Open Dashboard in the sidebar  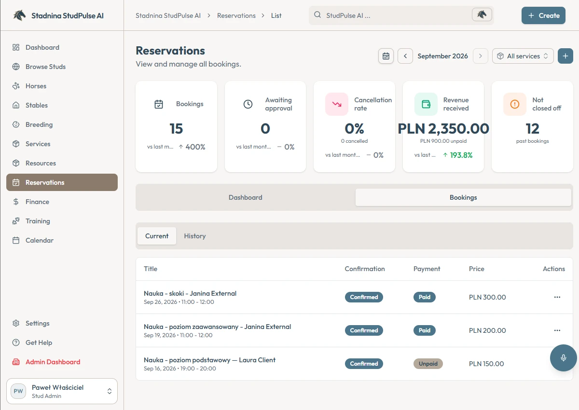(62, 47)
